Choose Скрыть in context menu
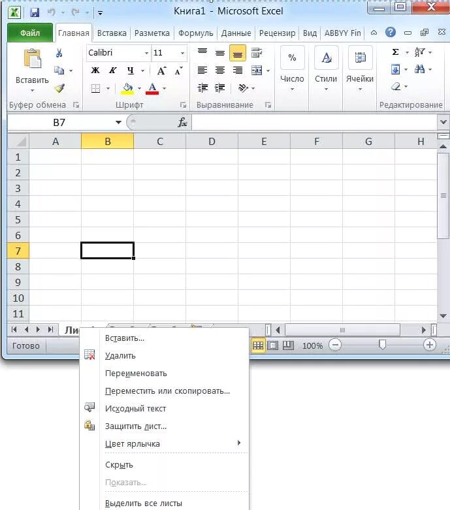The image size is (450, 510). click(x=165, y=465)
